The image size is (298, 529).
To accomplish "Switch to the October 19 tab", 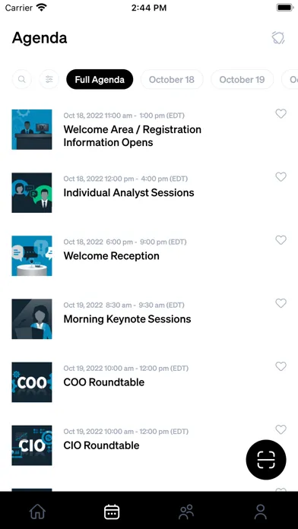I will 242,80.
